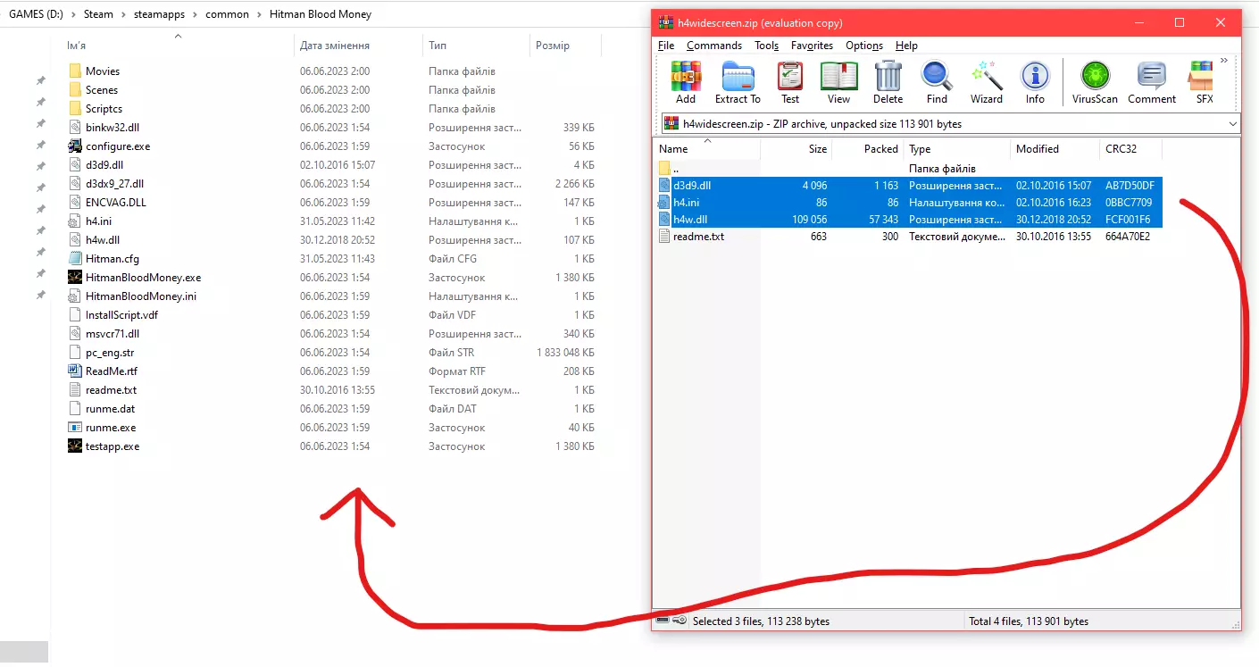The height and width of the screenshot is (667, 1259).
Task: Launch the WinRAR Wizard
Action: pos(987,83)
